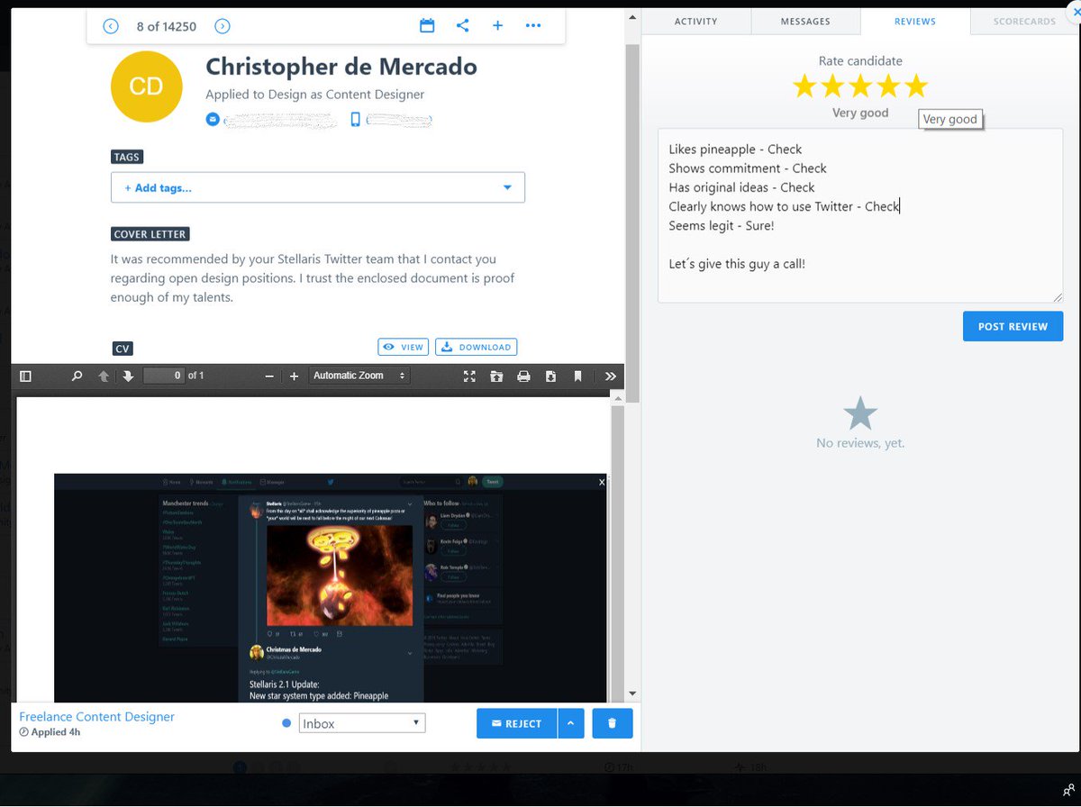The width and height of the screenshot is (1081, 807).
Task: Switch to the Messages tab
Action: [805, 21]
